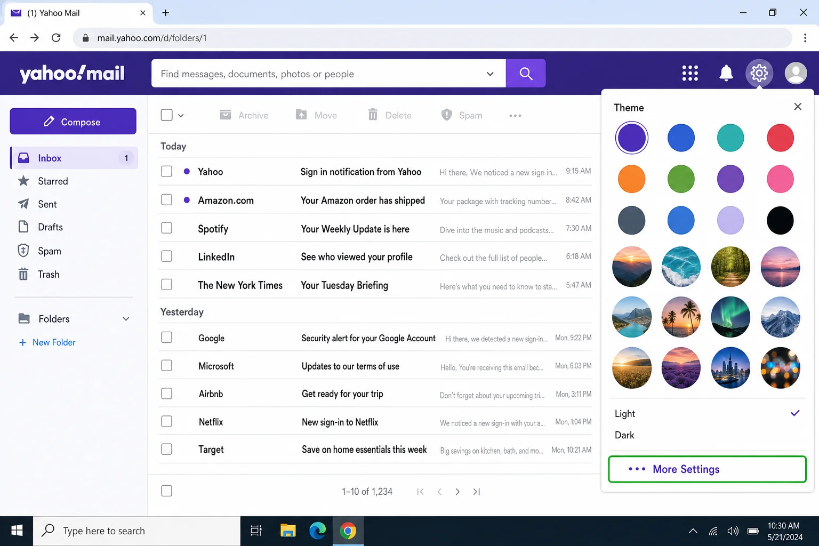
Task: Select the LinkedIn message checkbox
Action: [x=167, y=256]
